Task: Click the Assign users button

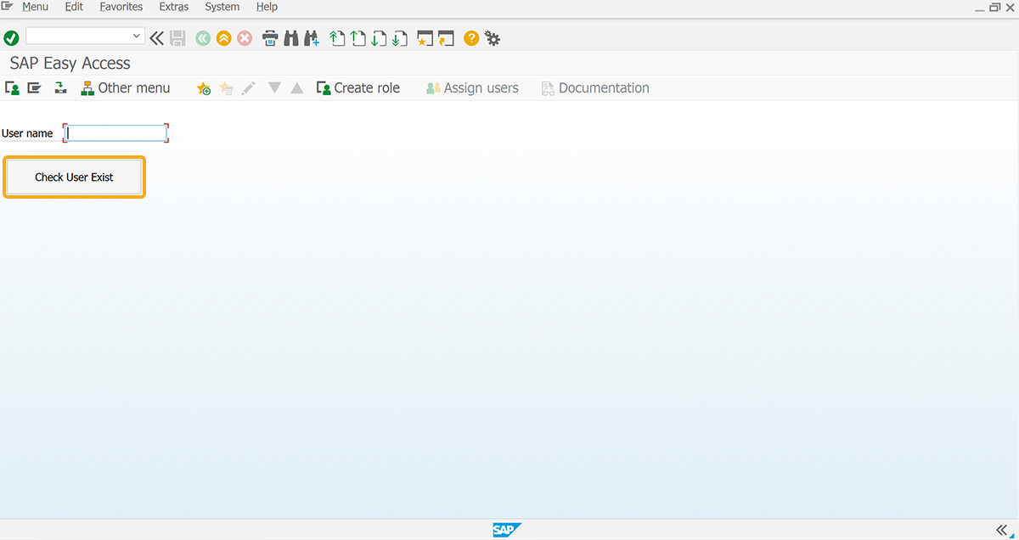Action: 472,87
